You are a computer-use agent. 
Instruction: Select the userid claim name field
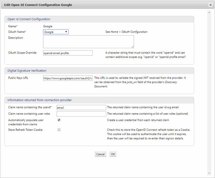81,107
